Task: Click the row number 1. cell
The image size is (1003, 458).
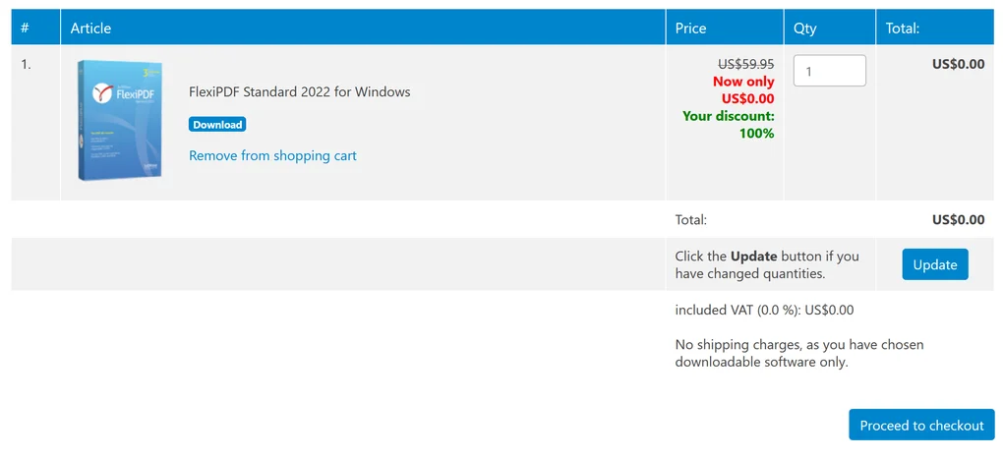Action: 27,64
